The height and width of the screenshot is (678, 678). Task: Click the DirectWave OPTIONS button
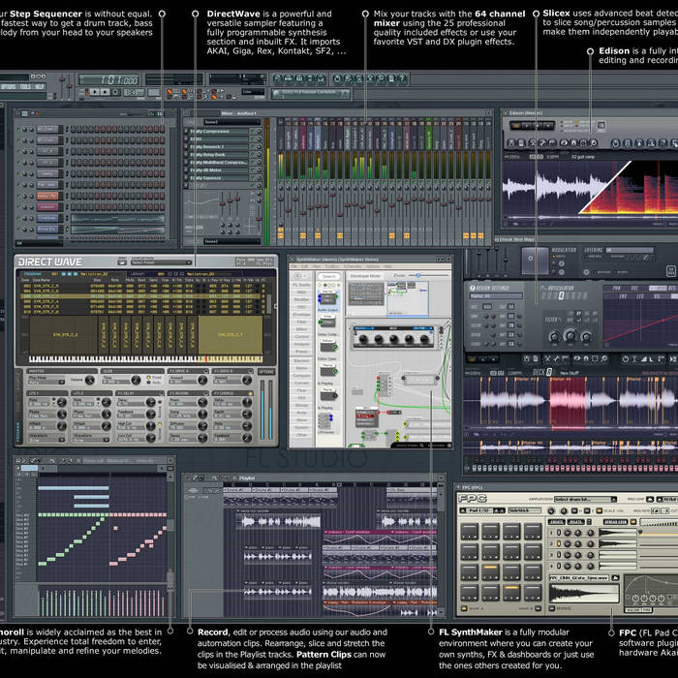(x=265, y=370)
